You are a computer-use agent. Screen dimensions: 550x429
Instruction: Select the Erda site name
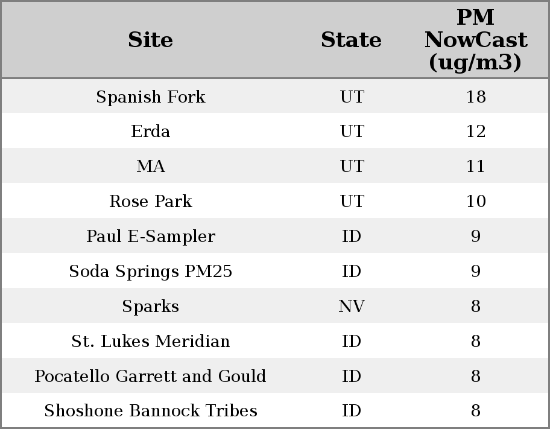click(151, 132)
